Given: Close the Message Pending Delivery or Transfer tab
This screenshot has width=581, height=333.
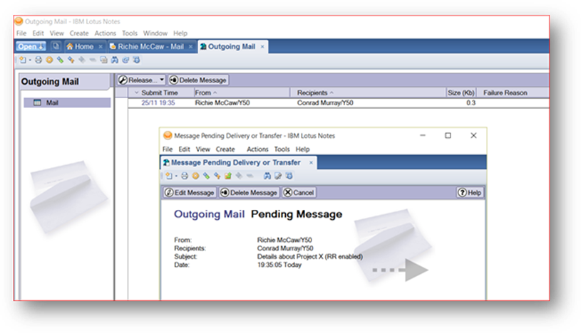Looking at the screenshot, I should click(312, 162).
